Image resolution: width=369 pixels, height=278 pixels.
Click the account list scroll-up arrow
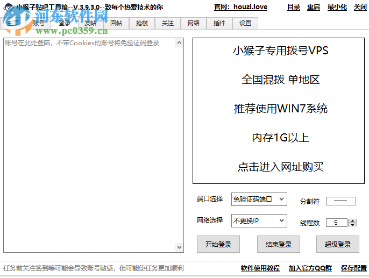click(179, 43)
